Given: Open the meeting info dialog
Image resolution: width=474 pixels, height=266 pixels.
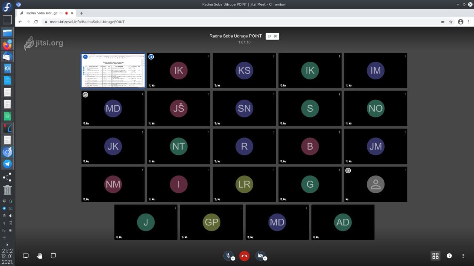Looking at the screenshot, I should pos(449,256).
